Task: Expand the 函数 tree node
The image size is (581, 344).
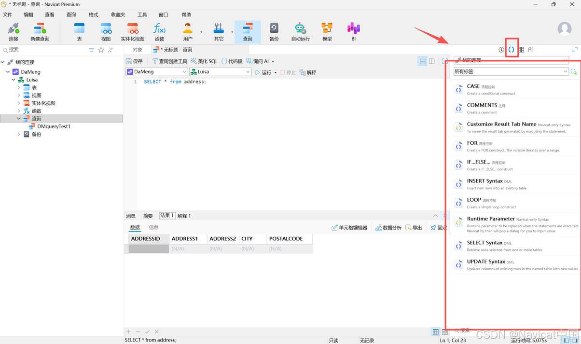Action: (x=19, y=111)
